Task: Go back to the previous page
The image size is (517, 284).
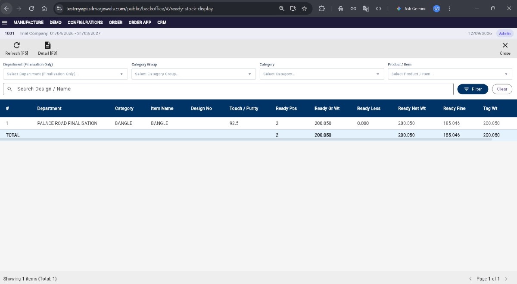Action: 6,9
